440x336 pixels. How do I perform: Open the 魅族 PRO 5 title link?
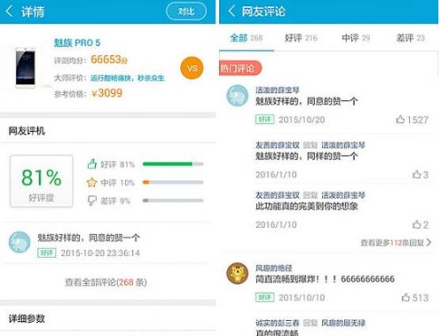[x=77, y=43]
